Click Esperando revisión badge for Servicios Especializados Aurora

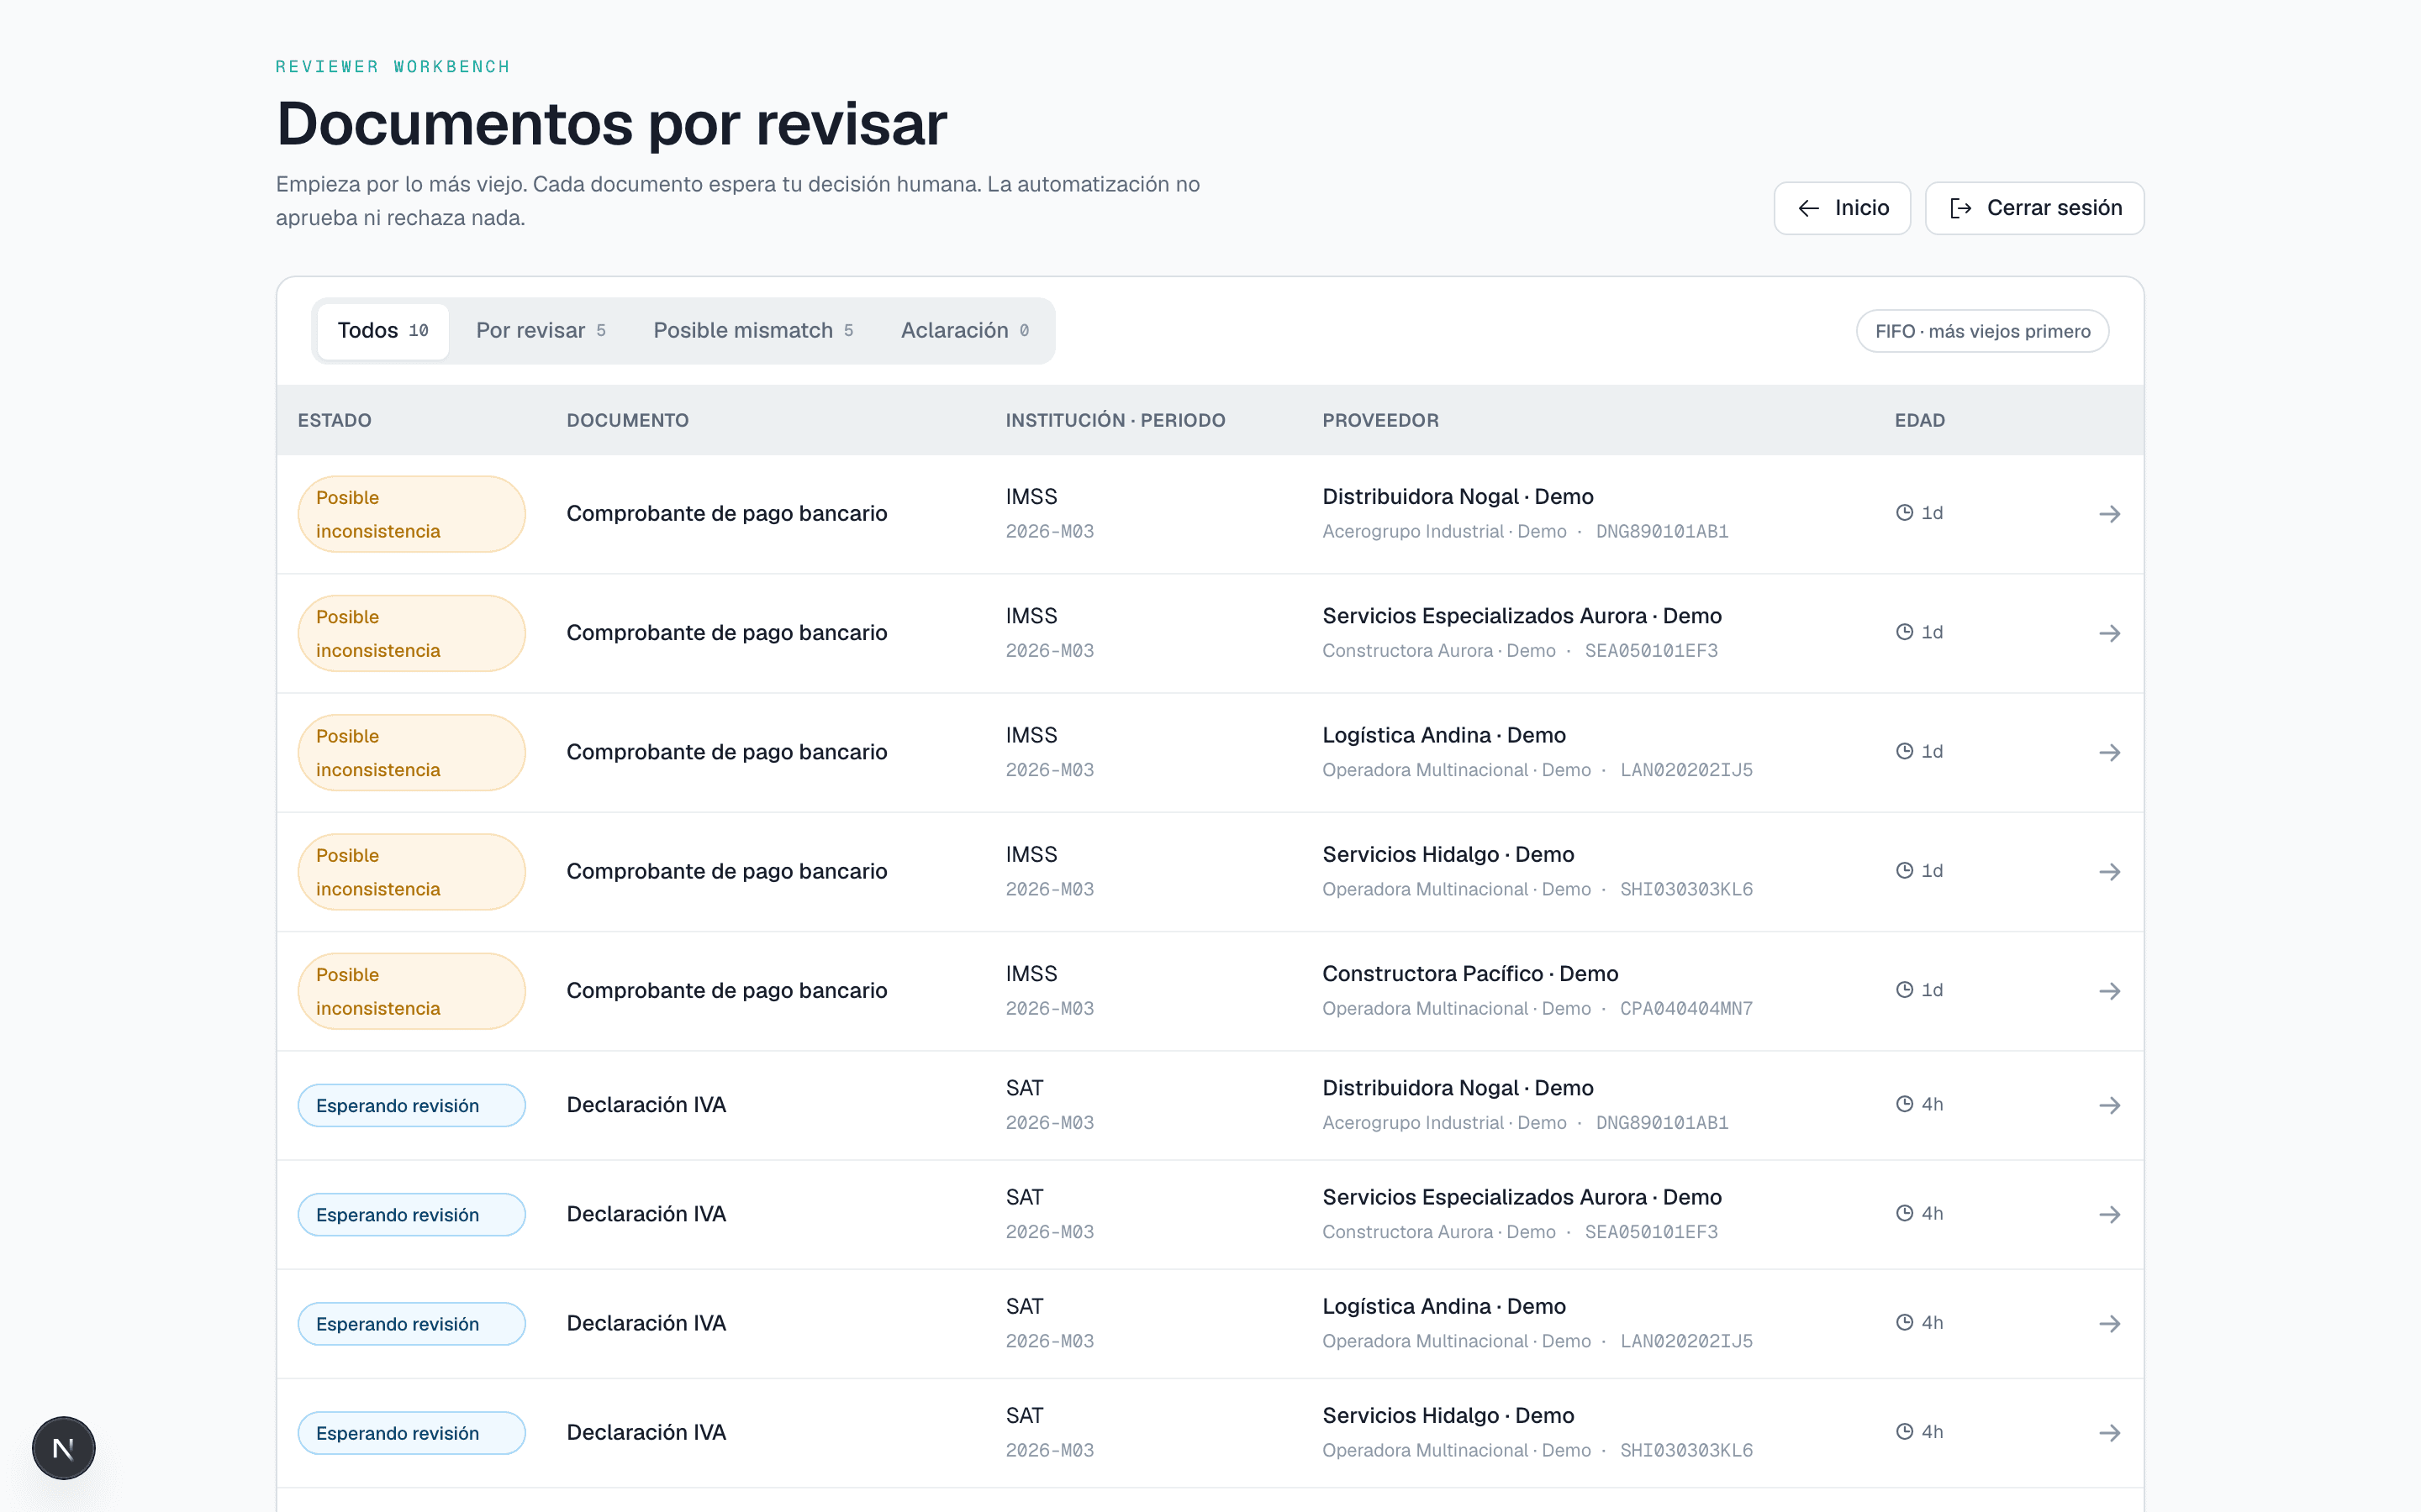pyautogui.click(x=411, y=1214)
